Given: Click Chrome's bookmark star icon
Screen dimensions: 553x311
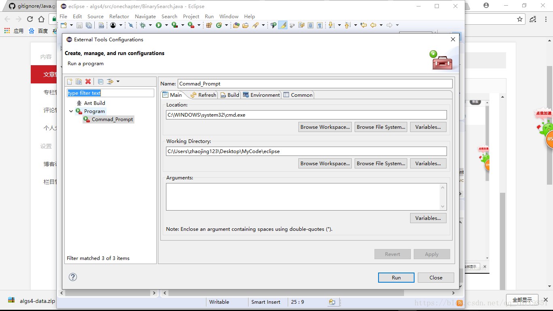Looking at the screenshot, I should coord(520,19).
